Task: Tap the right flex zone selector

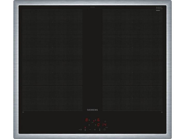Action: (x=100, y=129)
